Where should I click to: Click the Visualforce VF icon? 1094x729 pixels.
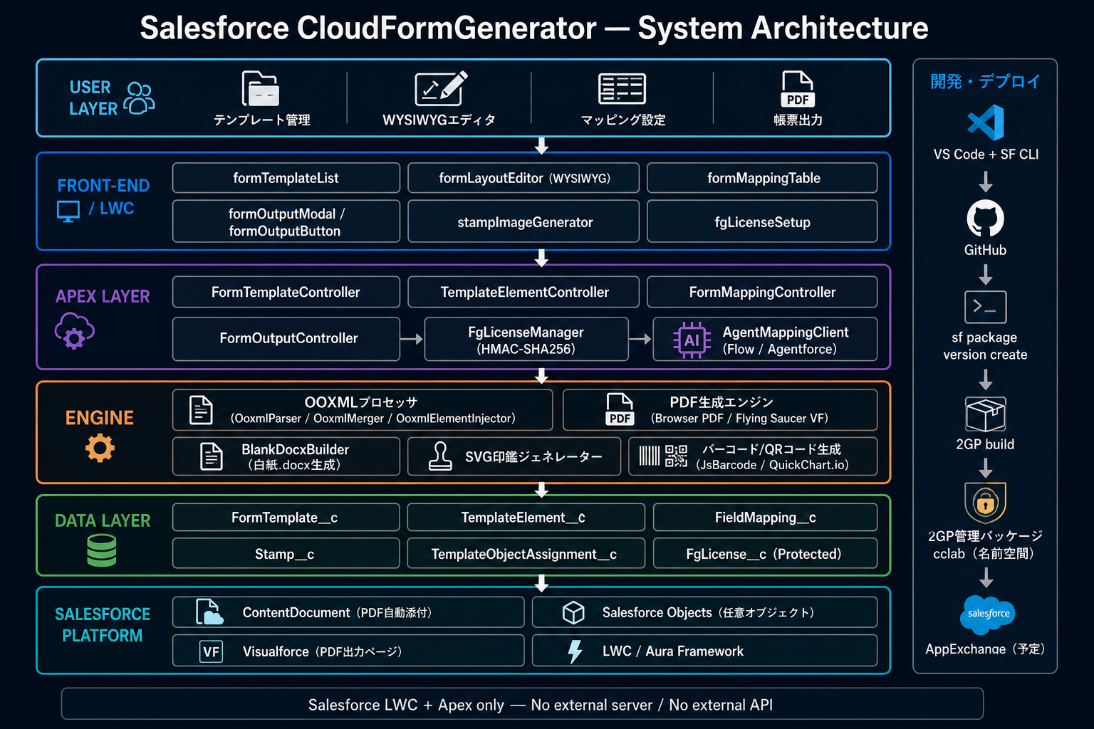click(x=211, y=651)
